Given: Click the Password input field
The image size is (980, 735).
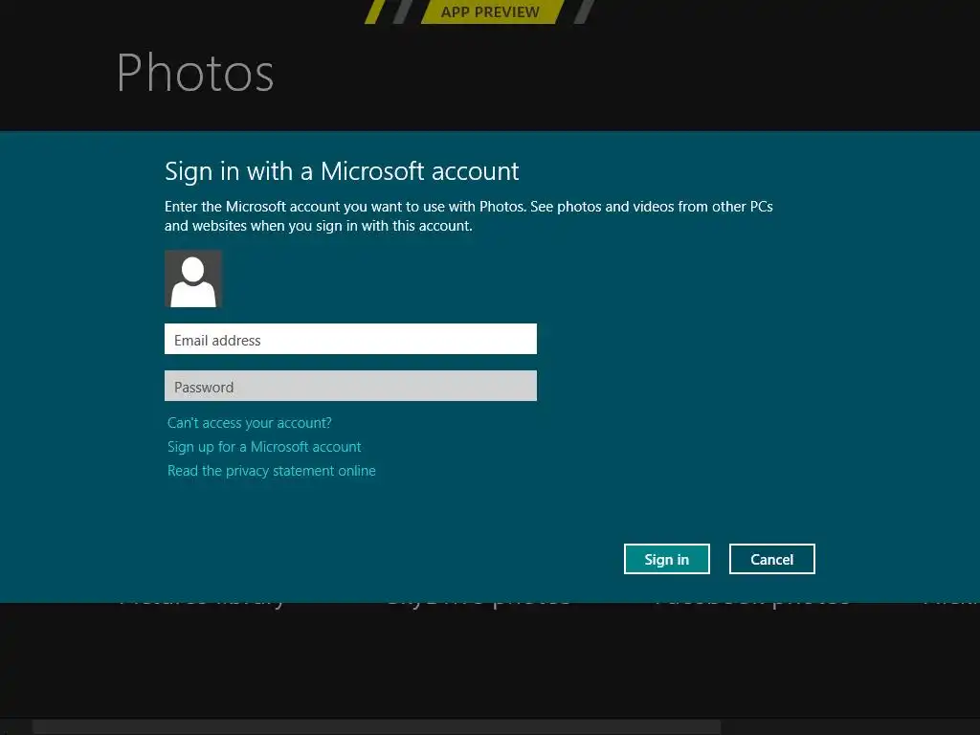Looking at the screenshot, I should [350, 386].
